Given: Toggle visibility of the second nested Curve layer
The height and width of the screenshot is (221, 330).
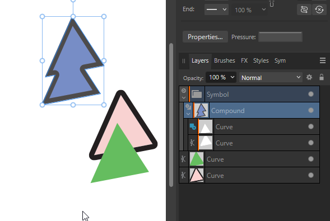Looking at the screenshot, I should [311, 143].
